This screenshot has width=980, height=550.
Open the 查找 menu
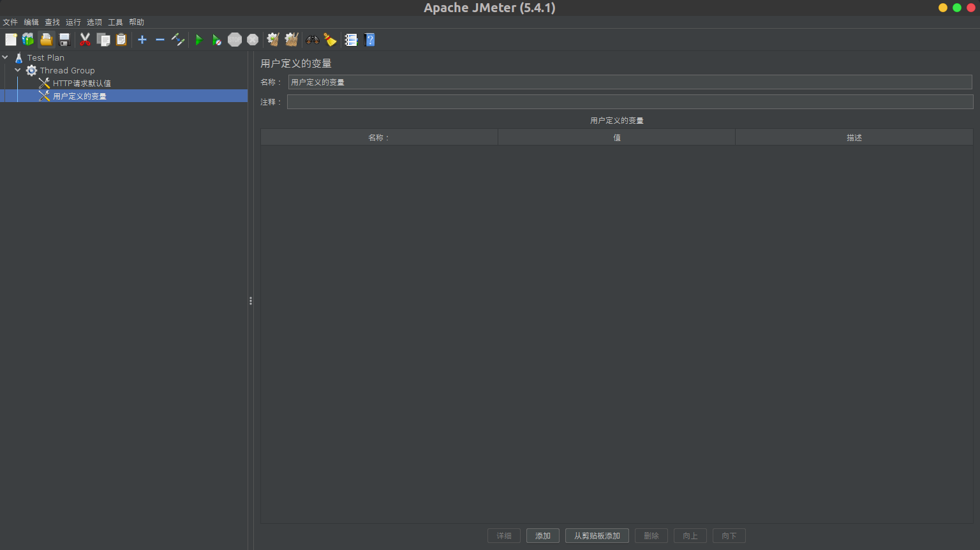[52, 22]
